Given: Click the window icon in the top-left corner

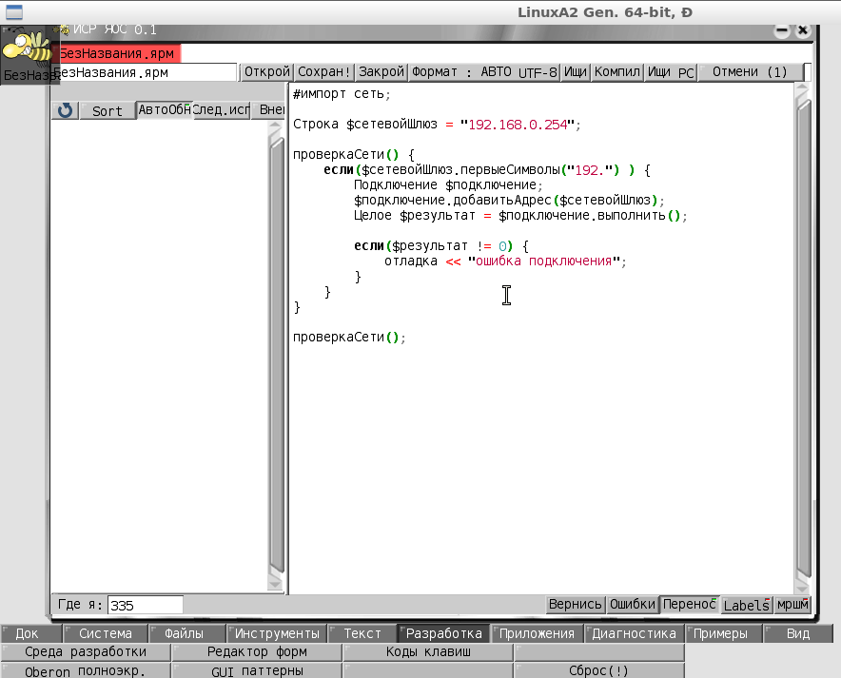Looking at the screenshot, I should pyautogui.click(x=13, y=11).
